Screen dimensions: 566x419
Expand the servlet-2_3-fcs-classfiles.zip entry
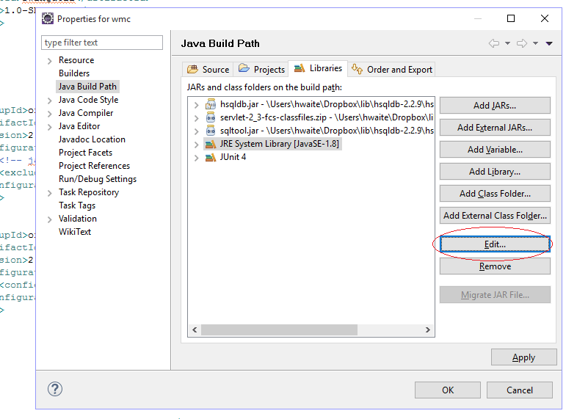[196, 118]
